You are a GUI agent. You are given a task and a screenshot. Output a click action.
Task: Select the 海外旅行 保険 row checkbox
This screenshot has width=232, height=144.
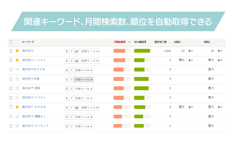pos(11,88)
